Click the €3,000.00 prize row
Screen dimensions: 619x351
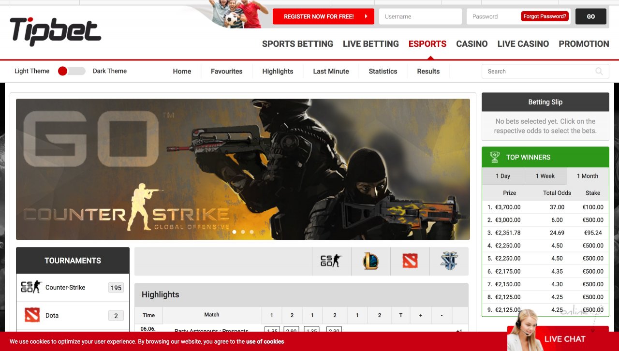pyautogui.click(x=545, y=220)
